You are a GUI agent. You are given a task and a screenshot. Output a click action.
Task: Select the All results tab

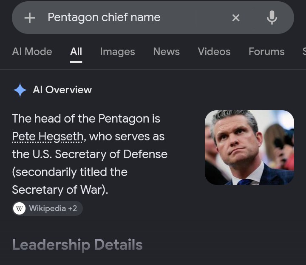click(x=76, y=52)
